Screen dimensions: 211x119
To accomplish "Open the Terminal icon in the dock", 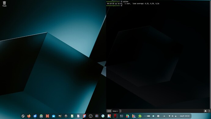I will pos(121,116).
